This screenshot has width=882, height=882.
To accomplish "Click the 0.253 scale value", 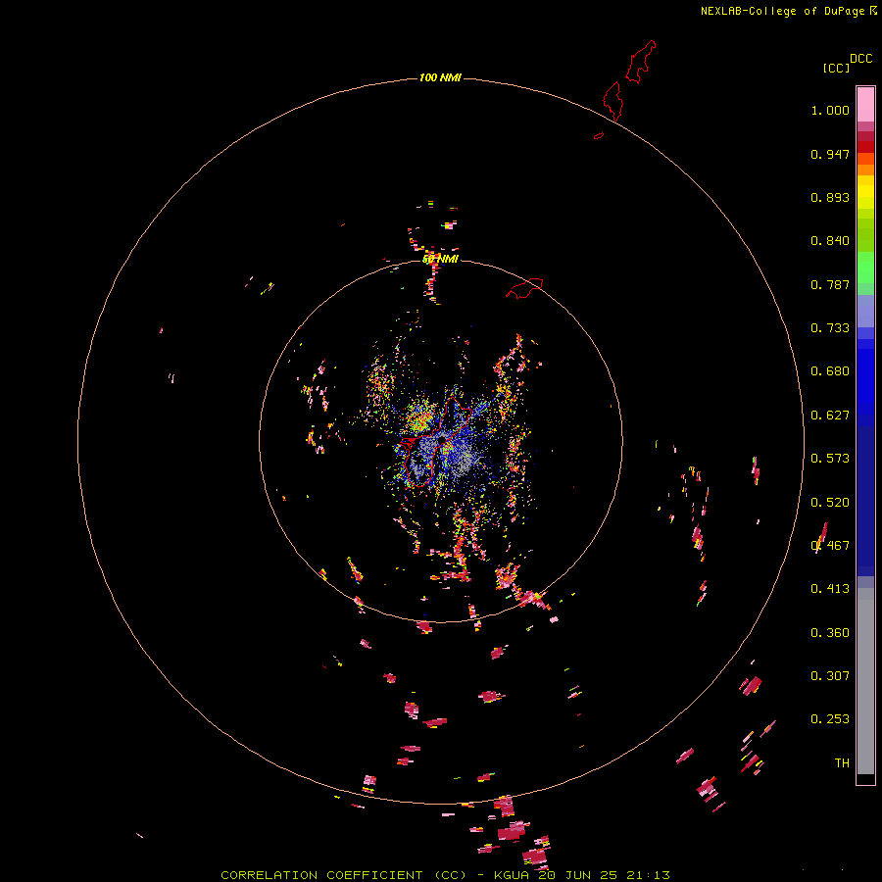I will tap(830, 719).
